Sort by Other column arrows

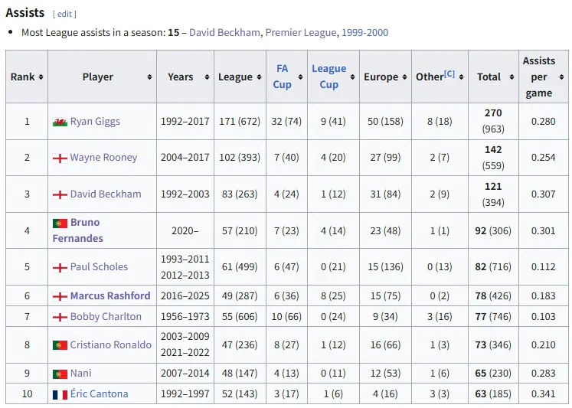[x=461, y=77]
